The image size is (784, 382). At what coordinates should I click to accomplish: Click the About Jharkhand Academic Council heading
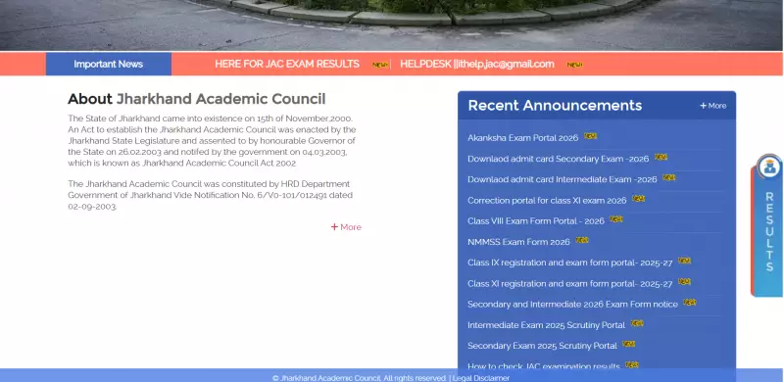click(x=197, y=99)
